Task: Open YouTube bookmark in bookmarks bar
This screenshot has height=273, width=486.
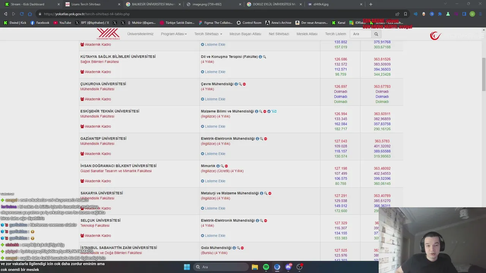Action: (x=62, y=23)
